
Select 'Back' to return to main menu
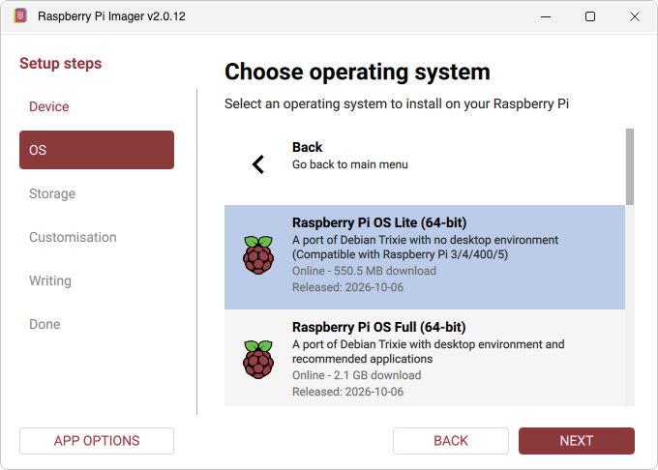pyautogui.click(x=425, y=164)
